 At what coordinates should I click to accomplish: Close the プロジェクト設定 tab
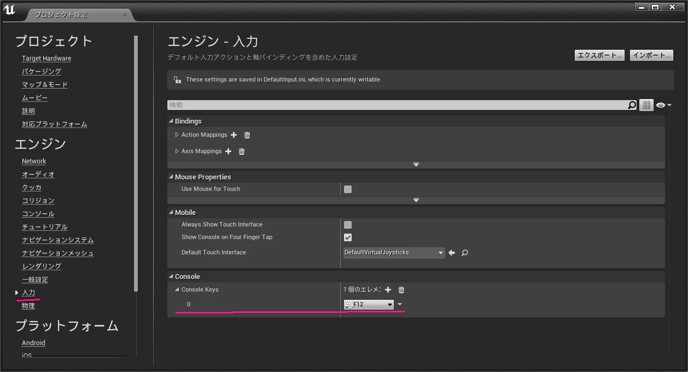125,15
